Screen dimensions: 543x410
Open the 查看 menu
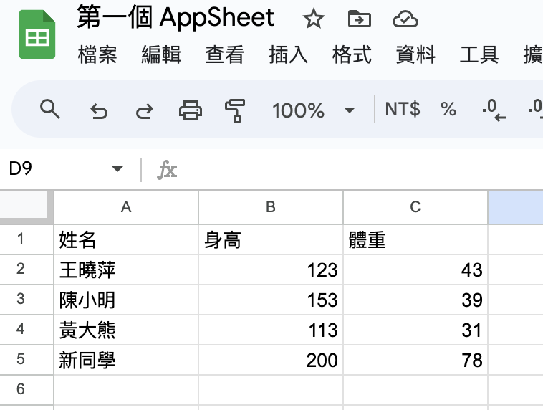tap(225, 54)
